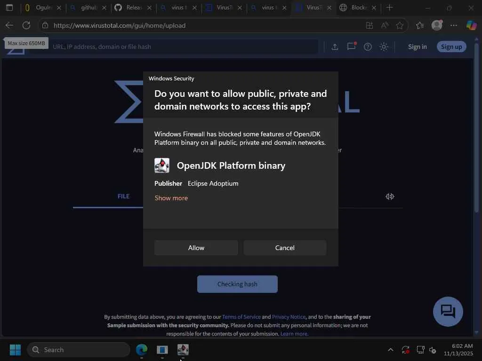The width and height of the screenshot is (482, 361).
Task: Open the tab actions menu icon
Action: (9, 8)
